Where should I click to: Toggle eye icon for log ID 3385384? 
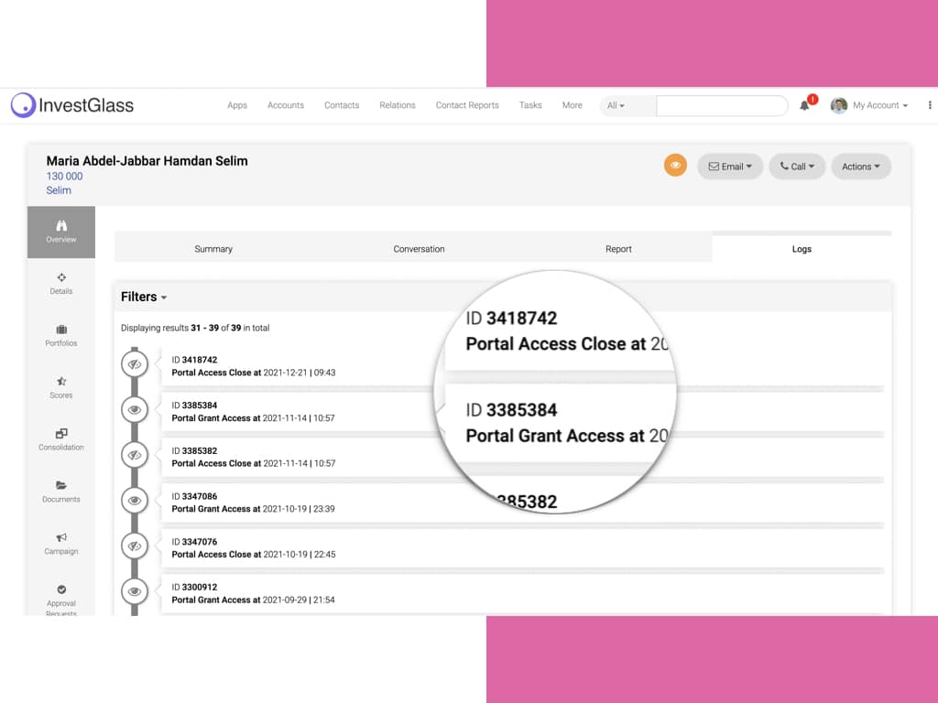point(135,409)
